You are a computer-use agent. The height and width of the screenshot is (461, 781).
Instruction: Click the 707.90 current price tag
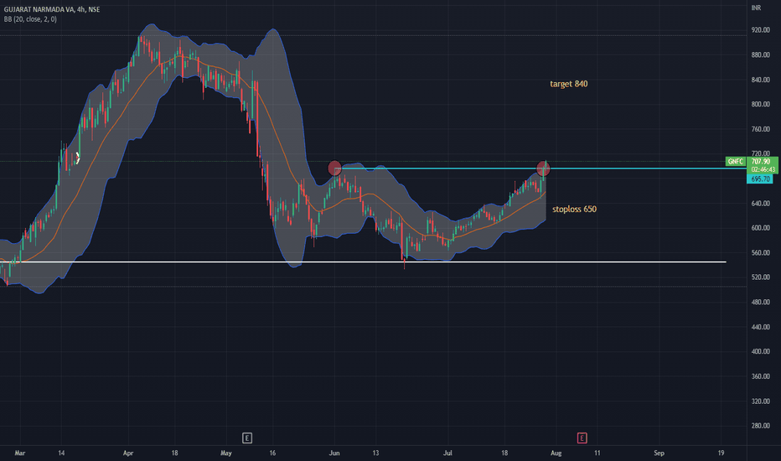762,162
